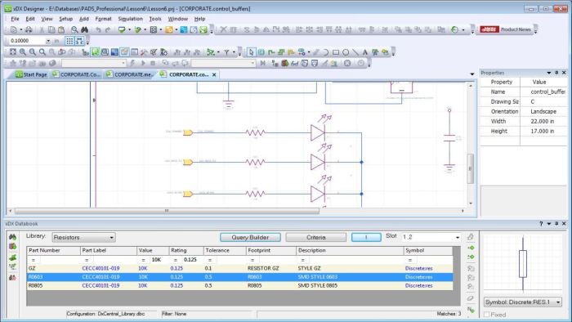The width and height of the screenshot is (572, 322).
Task: Toggle the Fixed checkbox
Action: 487,315
